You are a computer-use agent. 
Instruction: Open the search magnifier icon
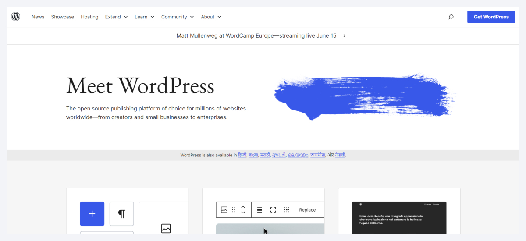(x=451, y=17)
